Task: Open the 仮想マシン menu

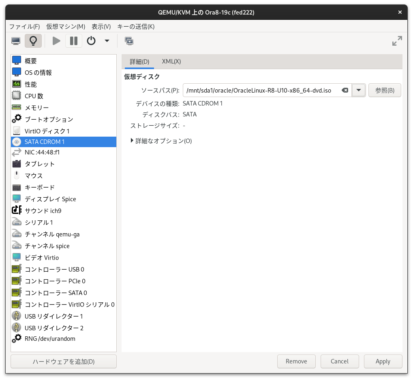Action: tap(65, 26)
